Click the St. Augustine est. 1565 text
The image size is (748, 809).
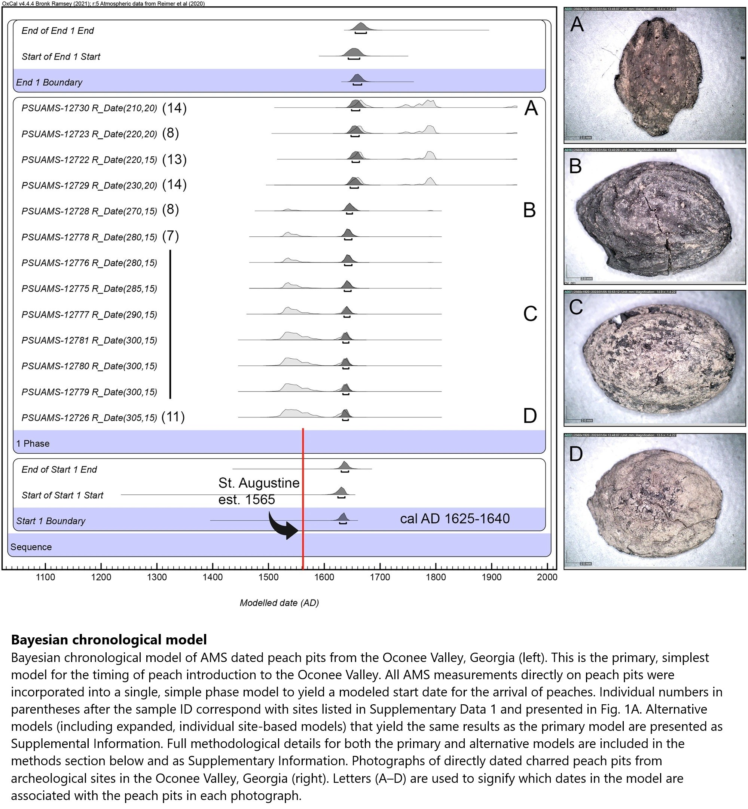coord(259,491)
